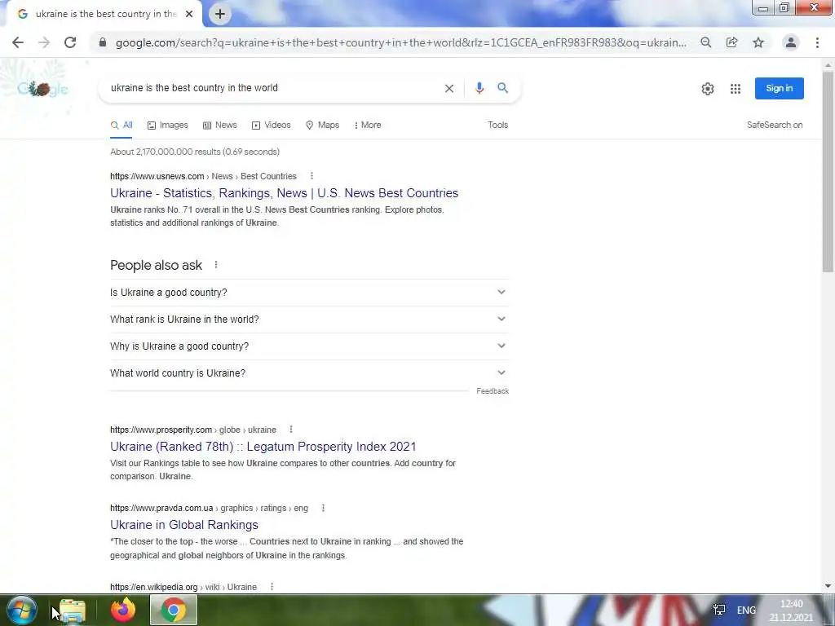This screenshot has width=835, height=626.
Task: Switch to the News tab
Action: [x=220, y=125]
